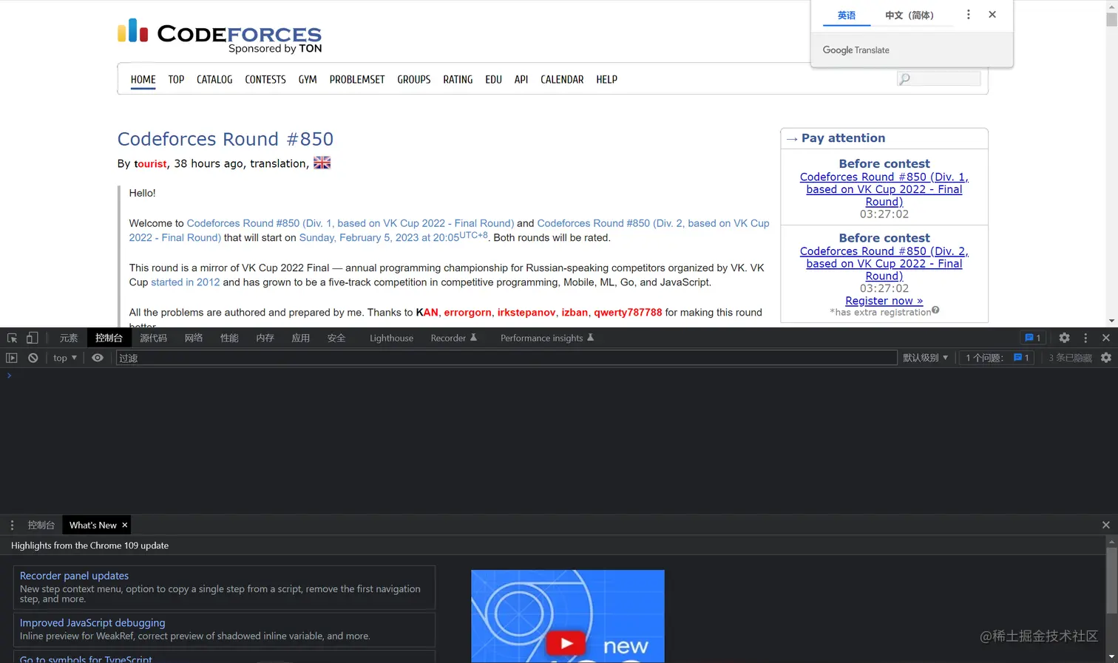This screenshot has height=663, width=1118.
Task: Open the CATALOG menu item
Action: tap(214, 79)
